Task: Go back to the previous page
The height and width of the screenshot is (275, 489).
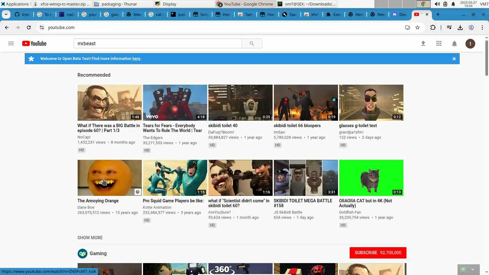Action: (7, 28)
